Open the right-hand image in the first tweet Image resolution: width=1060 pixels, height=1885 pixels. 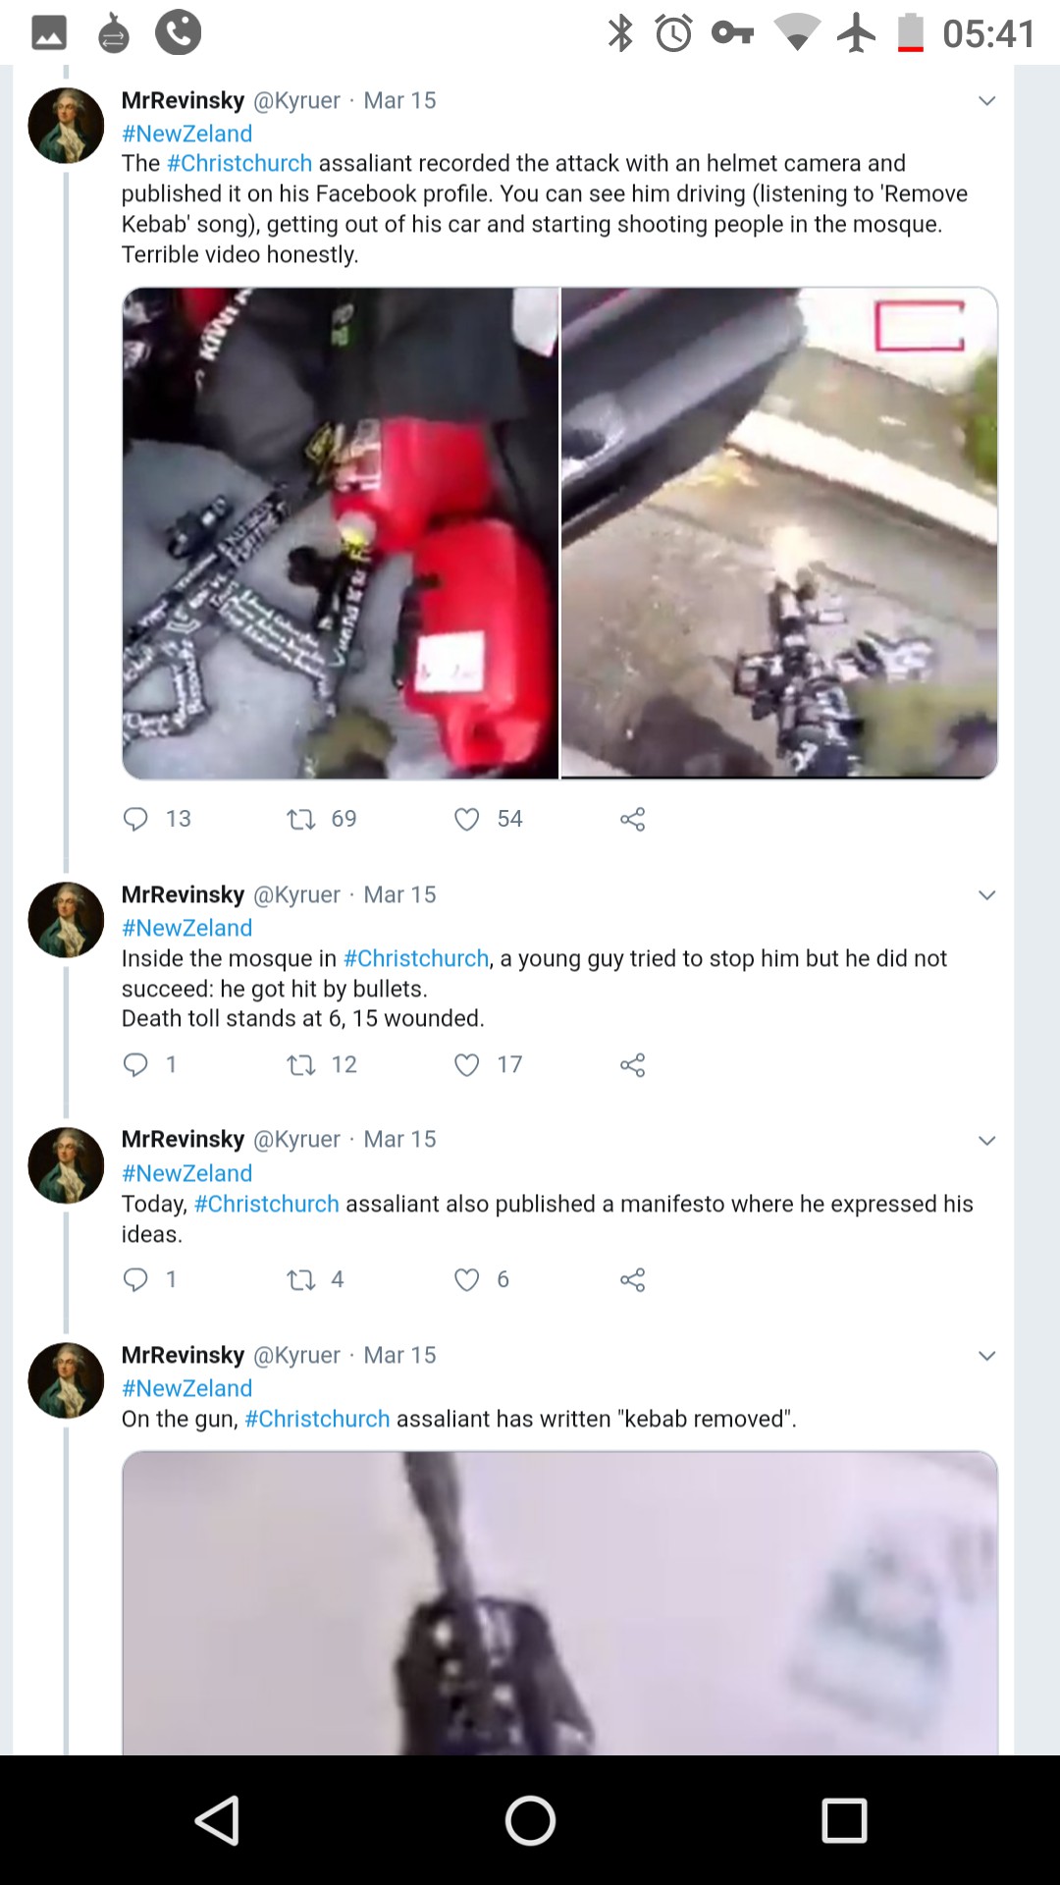pos(779,533)
